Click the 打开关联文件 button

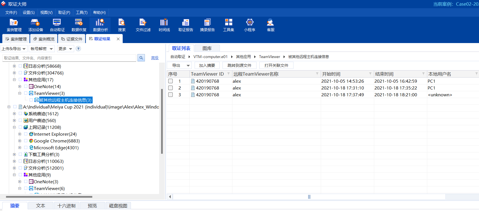point(276,65)
